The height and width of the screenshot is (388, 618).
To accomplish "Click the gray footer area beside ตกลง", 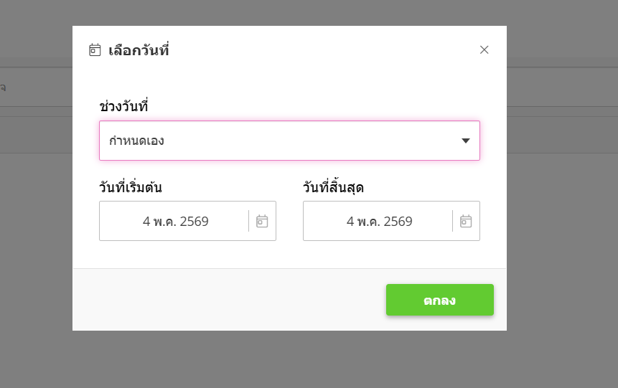I will (x=228, y=300).
